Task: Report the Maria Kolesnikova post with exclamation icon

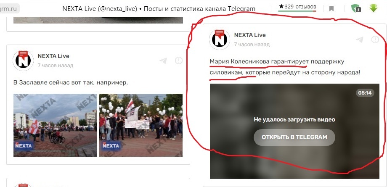Action: (x=375, y=40)
